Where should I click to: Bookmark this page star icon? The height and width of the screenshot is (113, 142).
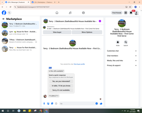(x=130, y=7)
